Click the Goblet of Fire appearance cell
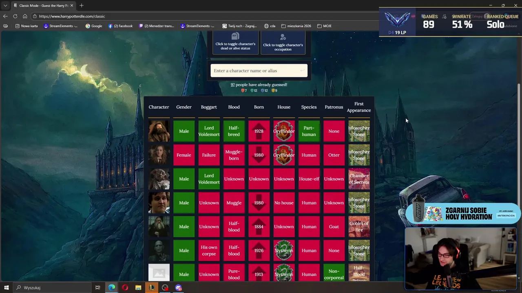 (x=359, y=227)
